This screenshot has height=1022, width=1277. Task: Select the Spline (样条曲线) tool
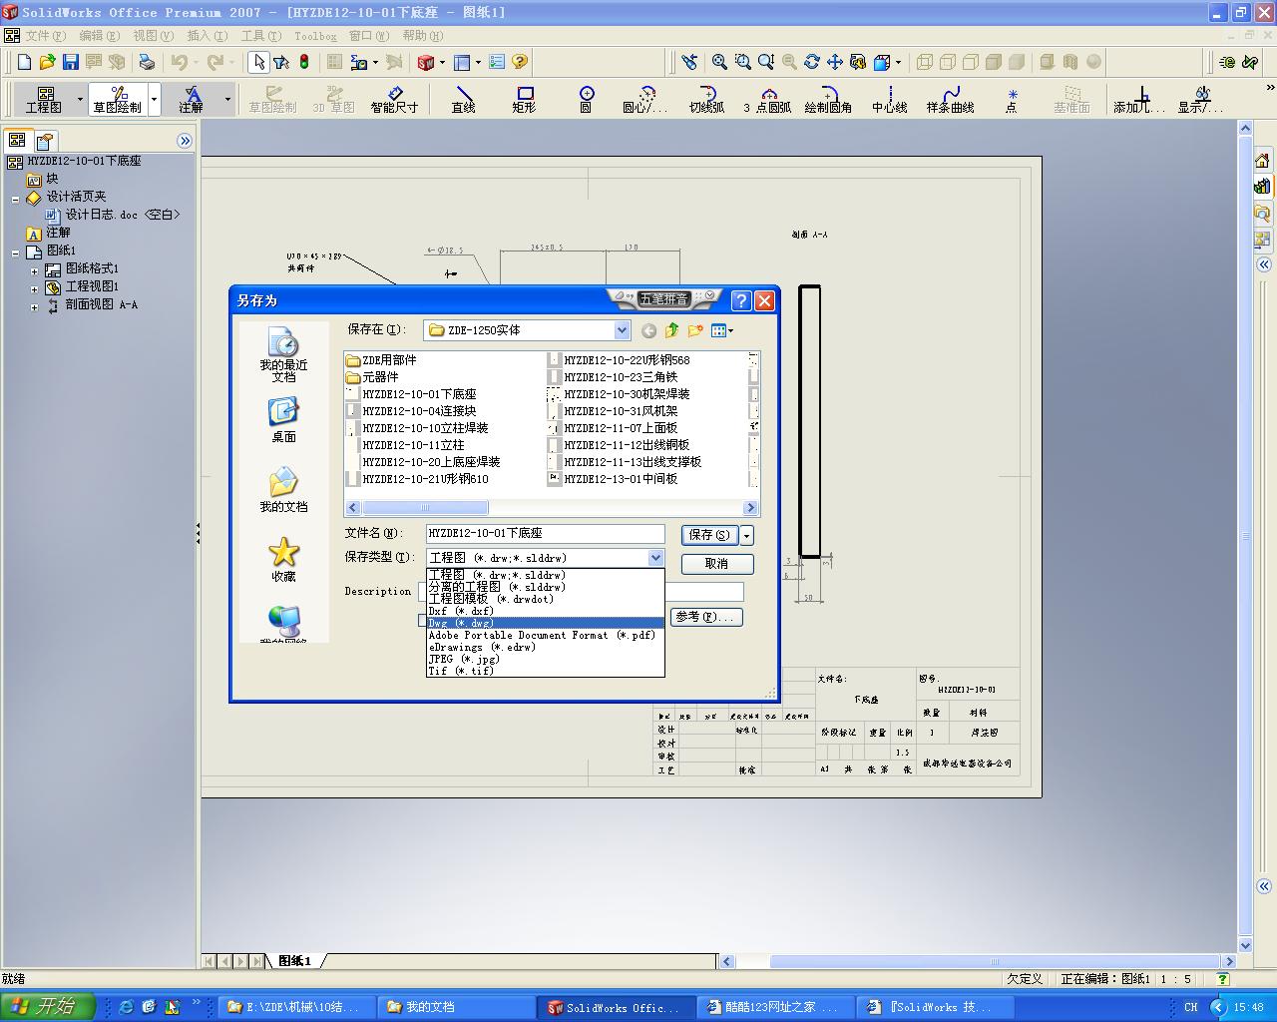950,99
